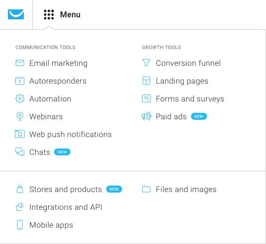Click NEW badge beside Stores and products
The width and height of the screenshot is (266, 244).
tap(114, 189)
